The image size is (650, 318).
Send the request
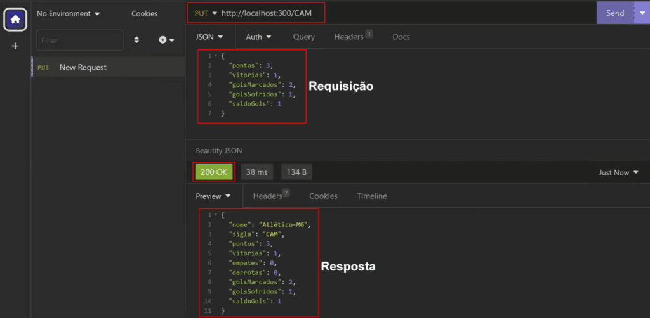point(615,13)
